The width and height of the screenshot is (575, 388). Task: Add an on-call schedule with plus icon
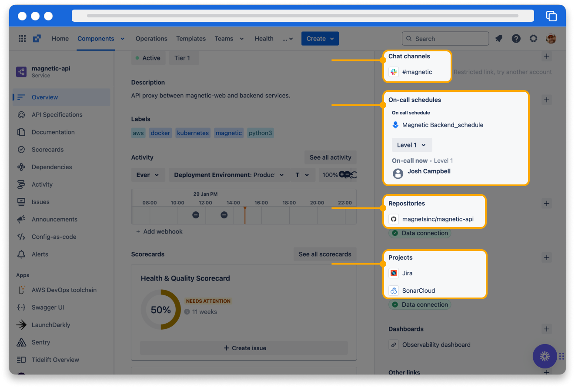coord(547,100)
